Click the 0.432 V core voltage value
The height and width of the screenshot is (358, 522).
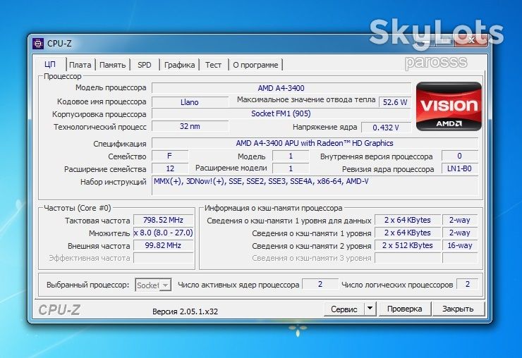(386, 128)
